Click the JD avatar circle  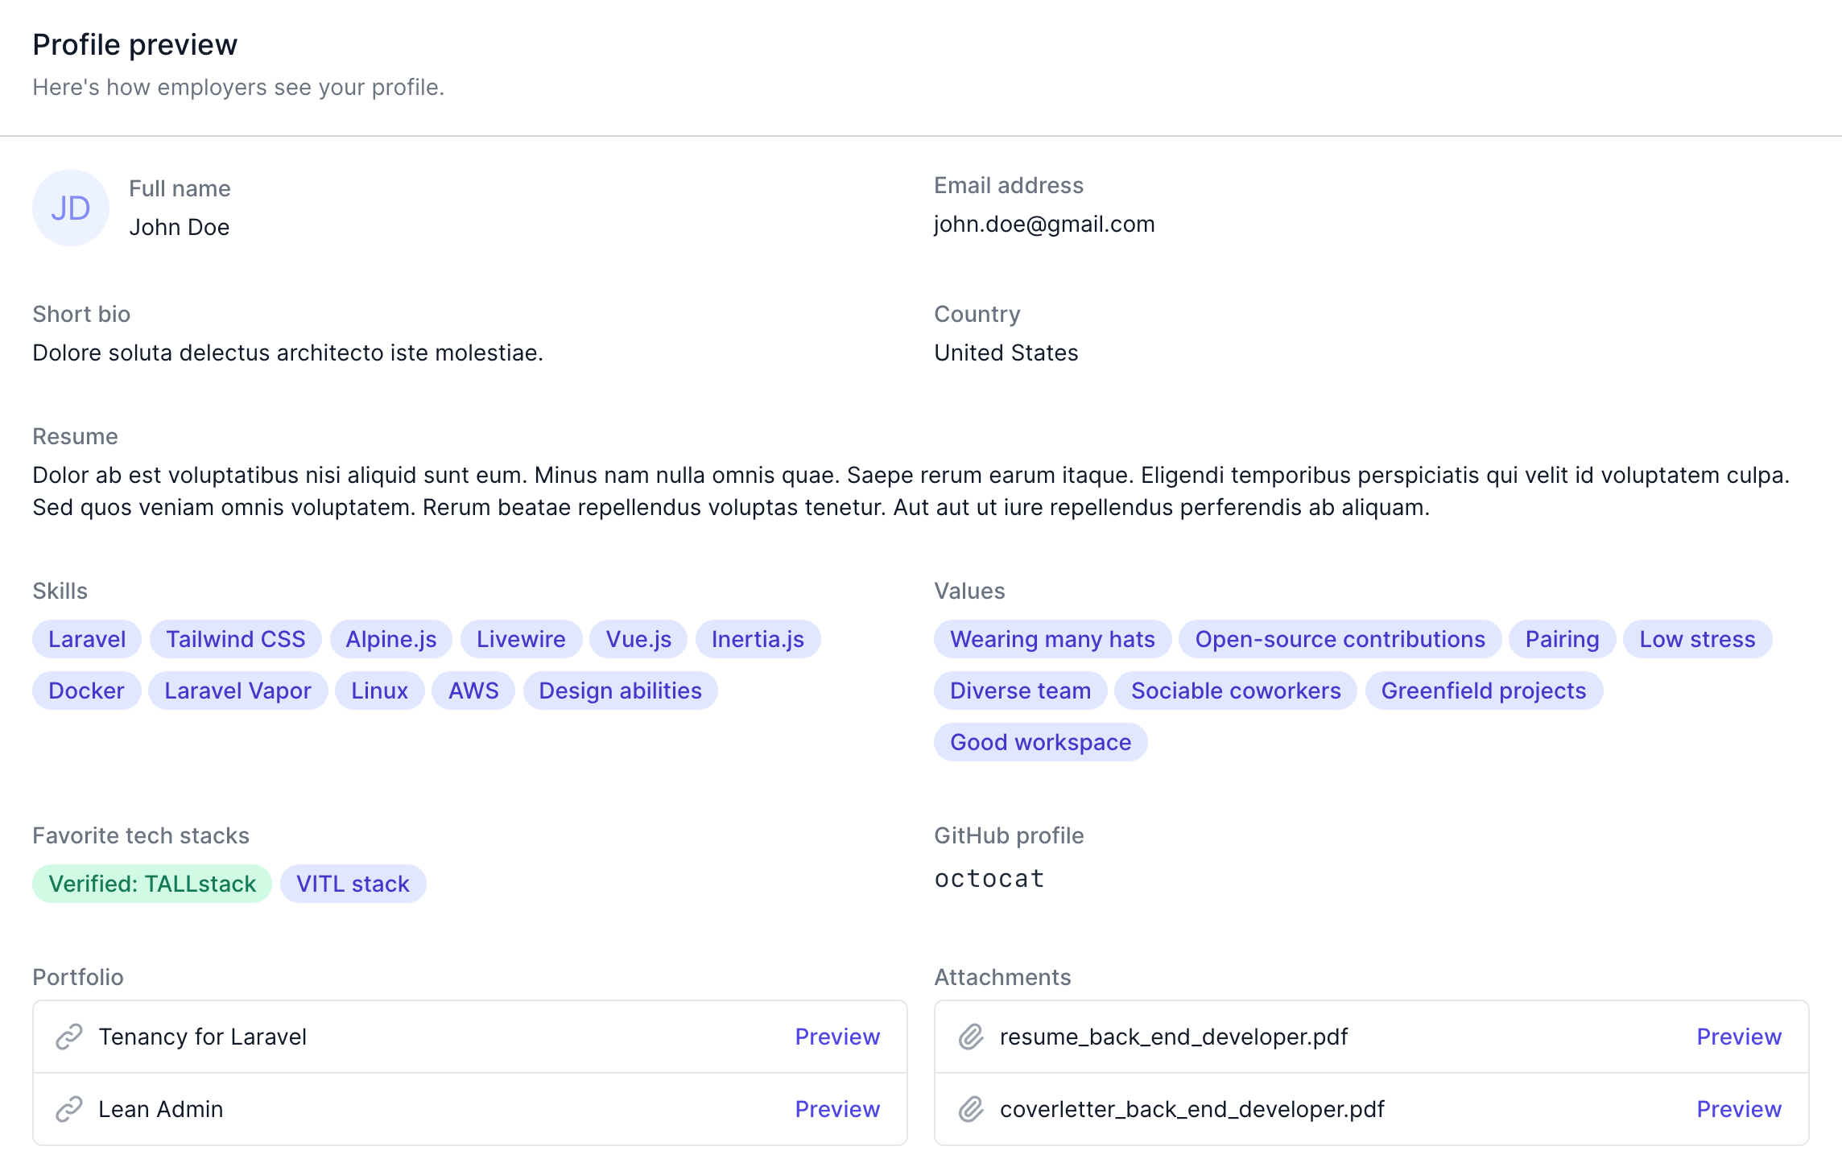pyautogui.click(x=71, y=208)
